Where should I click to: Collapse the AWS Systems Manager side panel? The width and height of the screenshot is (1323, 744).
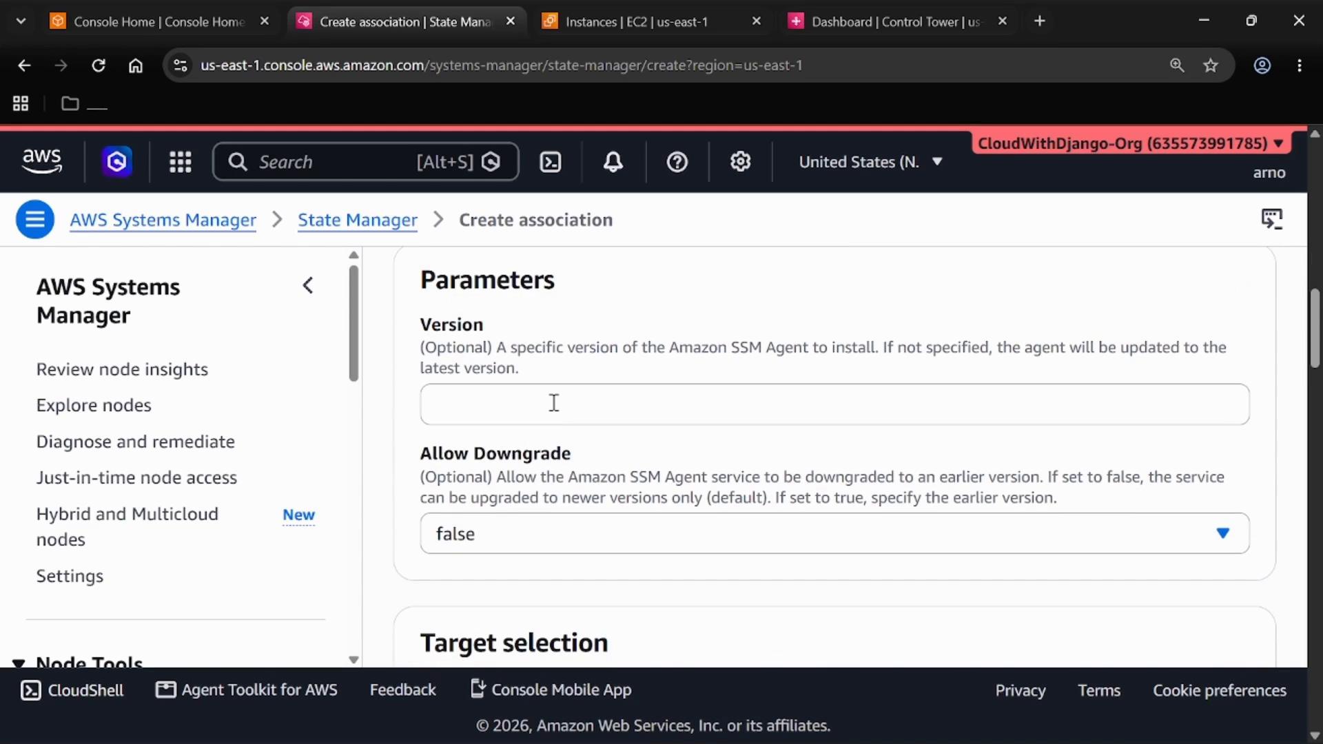[308, 285]
